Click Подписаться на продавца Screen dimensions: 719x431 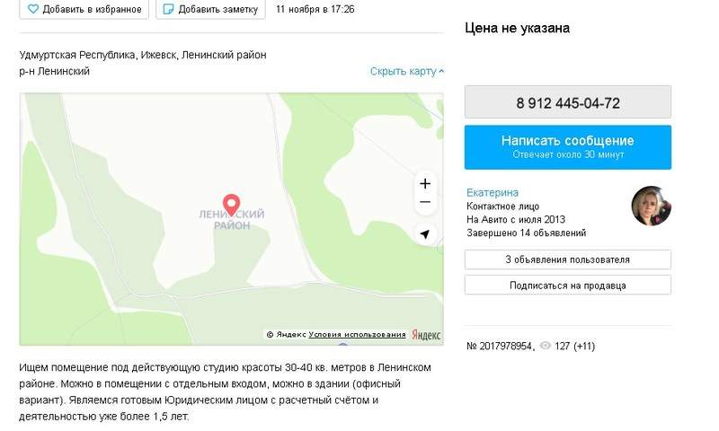tap(568, 286)
